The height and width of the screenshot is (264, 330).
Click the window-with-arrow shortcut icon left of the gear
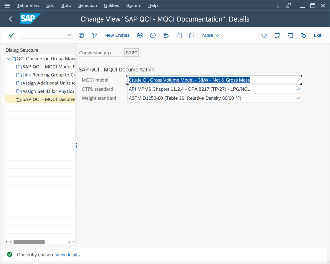point(290,35)
